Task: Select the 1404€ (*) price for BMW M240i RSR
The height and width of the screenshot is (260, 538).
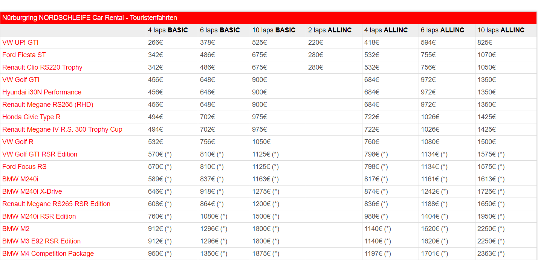Action: coord(434,216)
